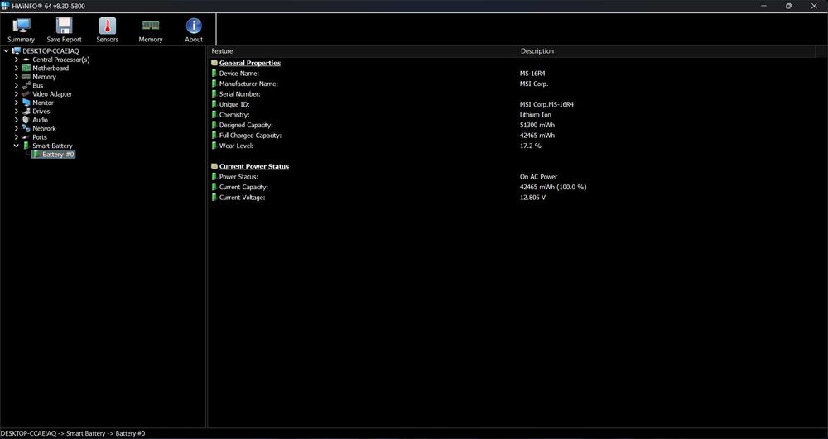The image size is (828, 439).
Task: Select the Network tree label
Action: point(45,129)
